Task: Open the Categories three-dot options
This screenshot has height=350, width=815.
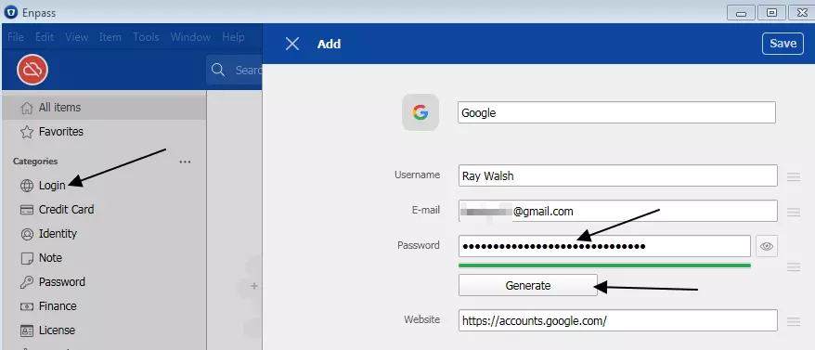Action: tap(185, 162)
